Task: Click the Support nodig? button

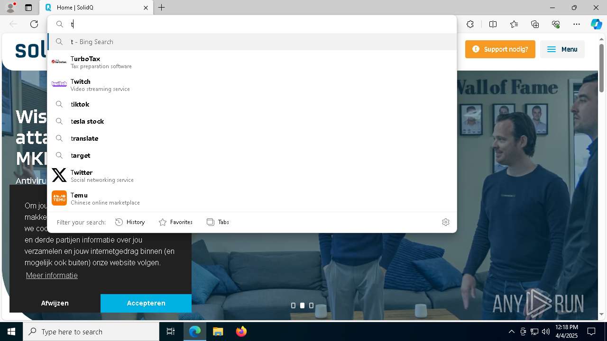Action: click(500, 49)
